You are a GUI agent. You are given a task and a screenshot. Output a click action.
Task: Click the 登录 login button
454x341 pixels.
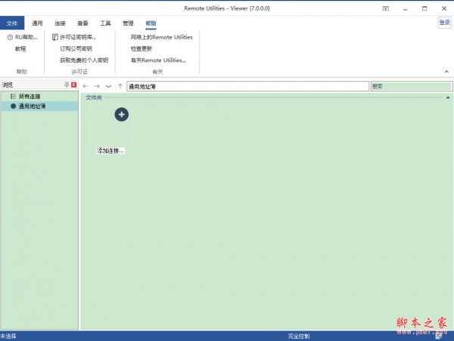pos(444,23)
